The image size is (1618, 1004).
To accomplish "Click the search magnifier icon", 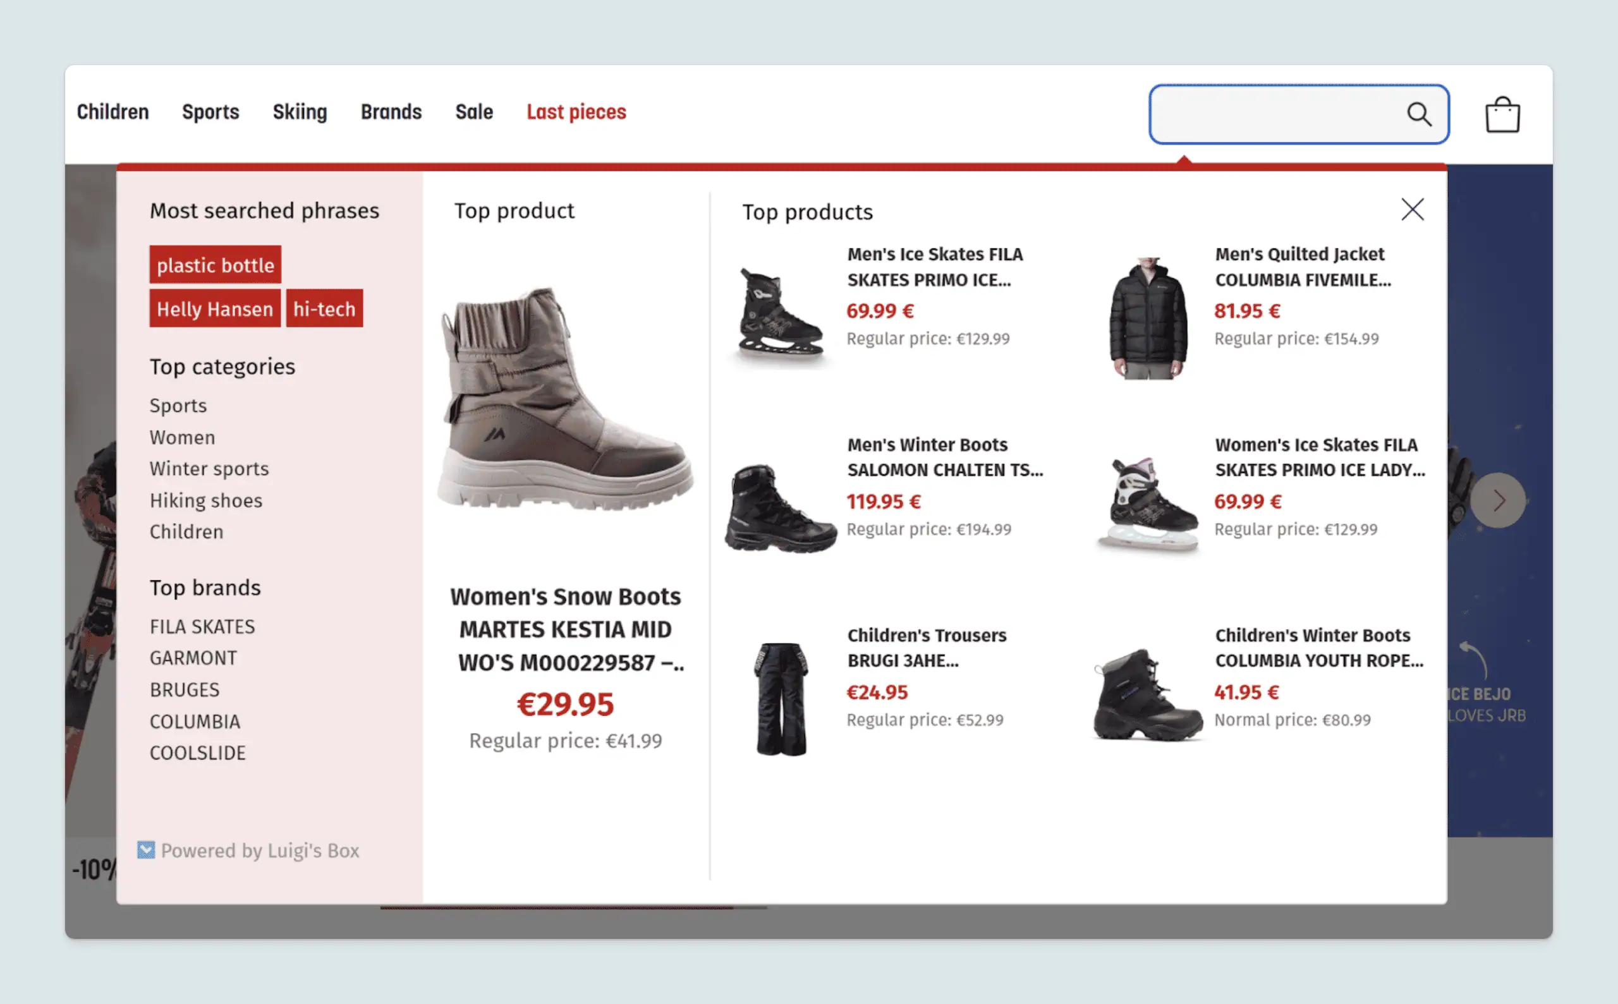I will click(x=1419, y=114).
